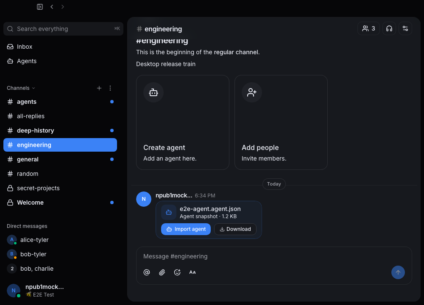Collapse the Channels section
The height and width of the screenshot is (305, 424).
pyautogui.click(x=21, y=88)
